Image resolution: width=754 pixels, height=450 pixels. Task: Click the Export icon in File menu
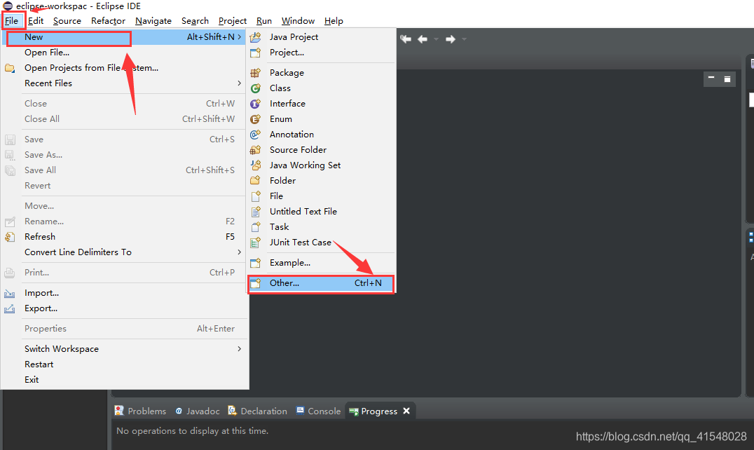10,308
